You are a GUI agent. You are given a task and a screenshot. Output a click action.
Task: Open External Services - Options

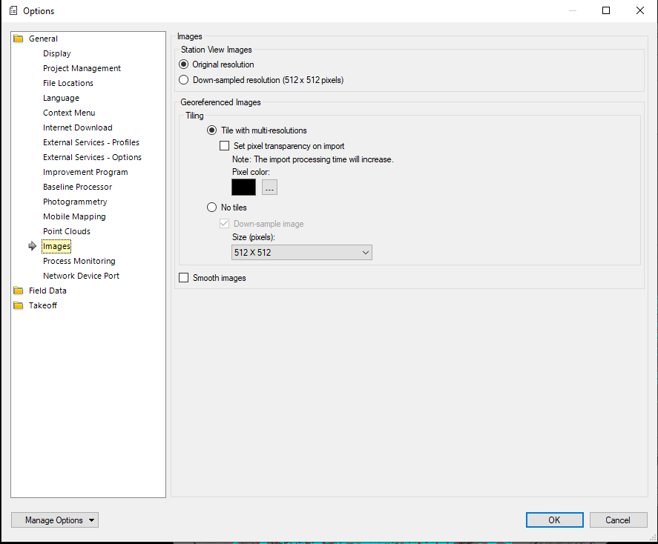click(x=92, y=157)
